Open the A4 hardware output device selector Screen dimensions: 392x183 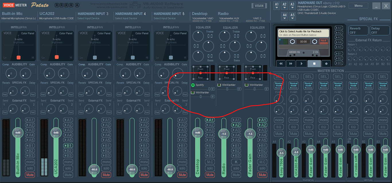[284, 16]
